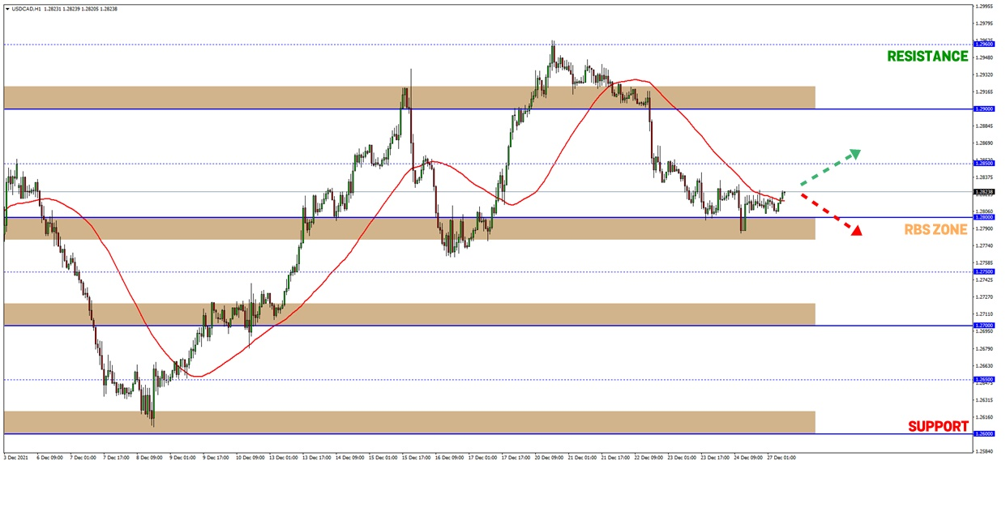Click the current price 1.28238 tag
The height and width of the screenshot is (516, 1006).
[x=982, y=192]
